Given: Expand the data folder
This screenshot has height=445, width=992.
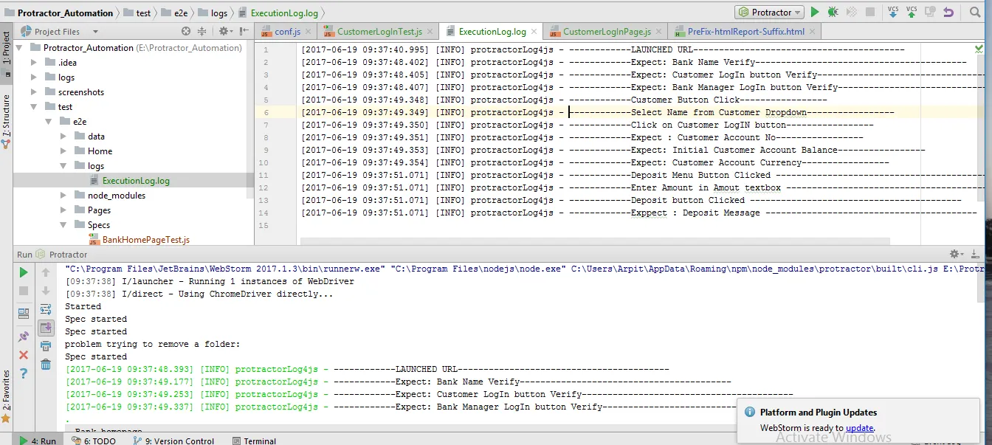Looking at the screenshot, I should coord(63,137).
